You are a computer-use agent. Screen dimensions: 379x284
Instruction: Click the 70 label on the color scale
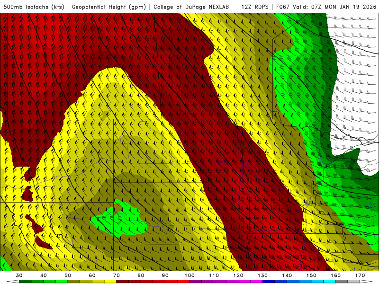(x=117, y=275)
